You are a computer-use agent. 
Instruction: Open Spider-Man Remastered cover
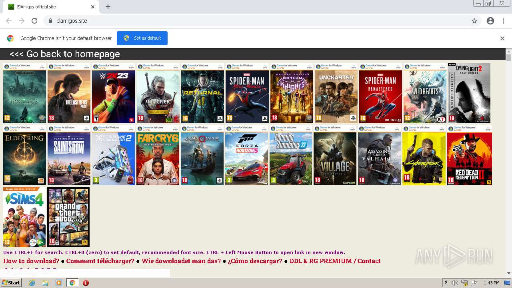point(380,93)
